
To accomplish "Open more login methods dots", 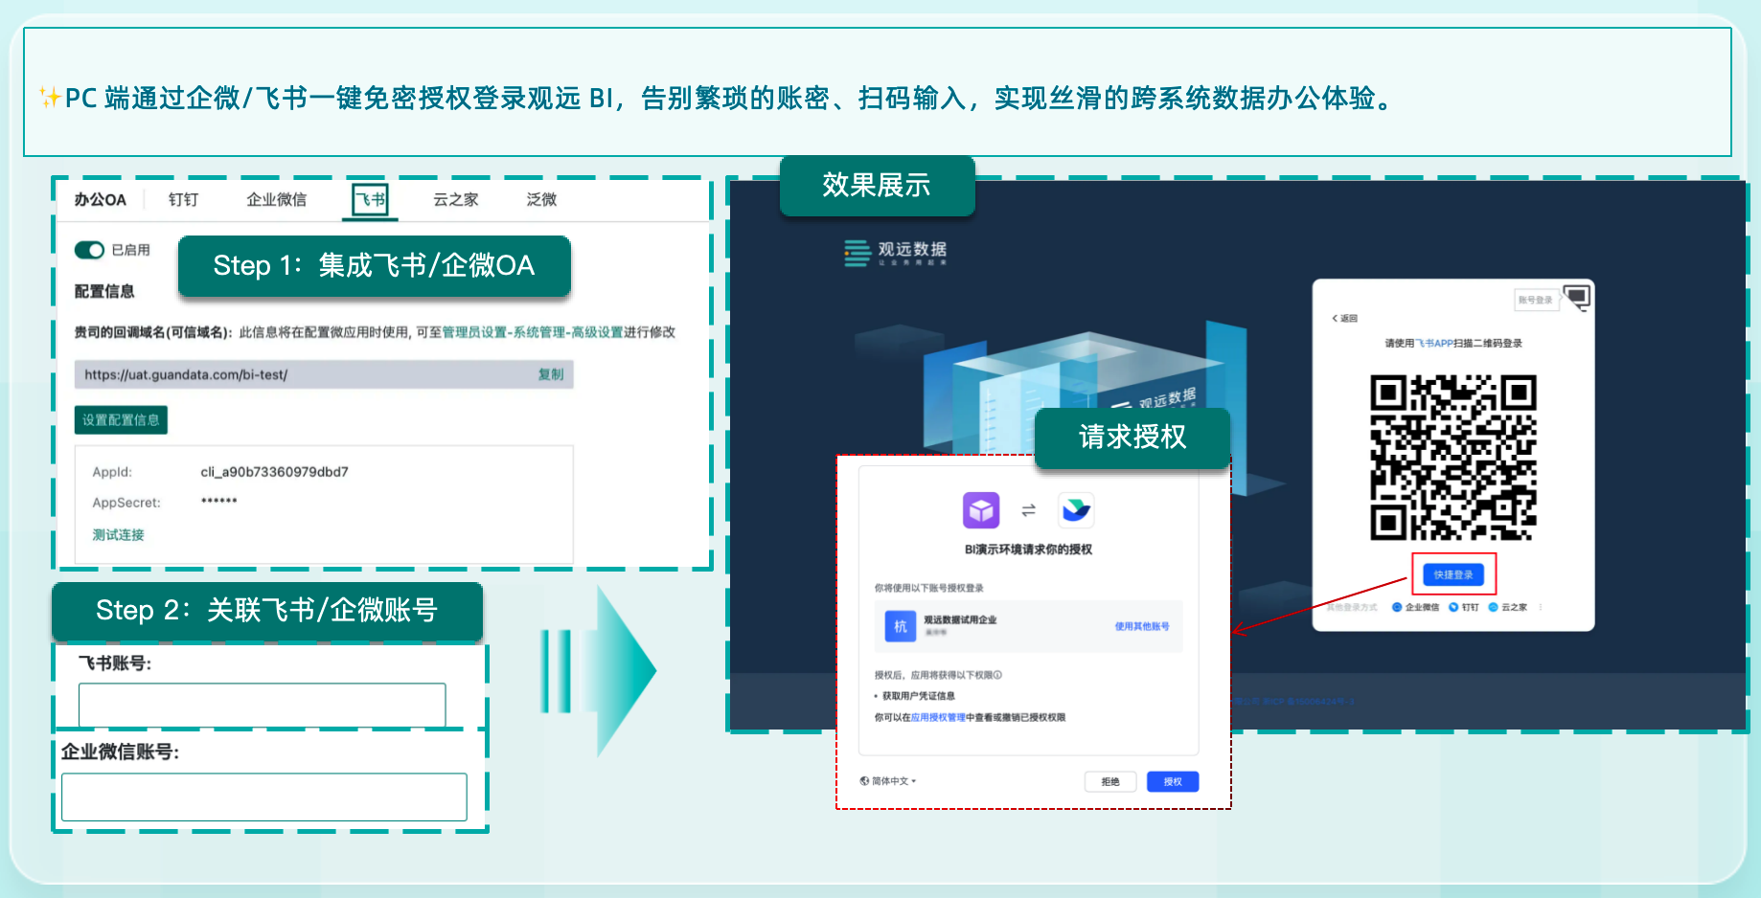I will click(x=1540, y=607).
